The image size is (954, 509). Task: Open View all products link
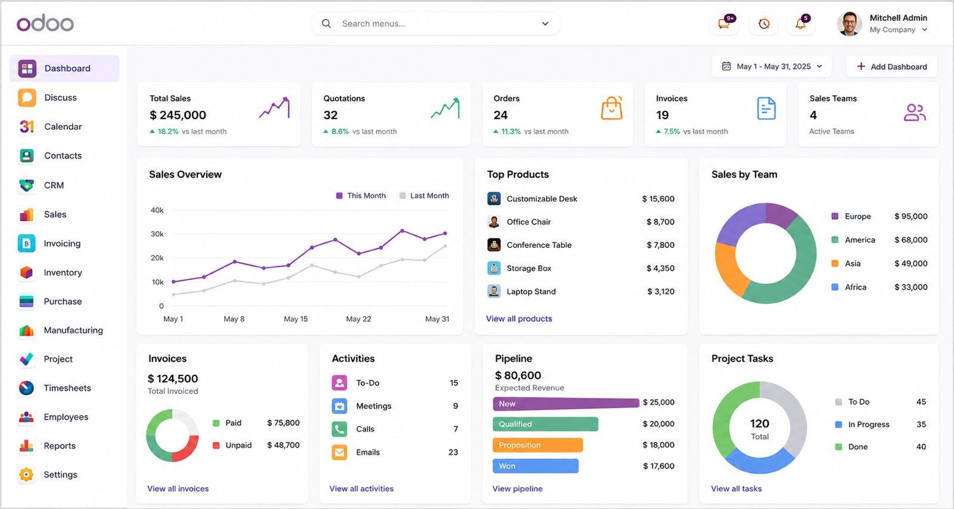519,319
